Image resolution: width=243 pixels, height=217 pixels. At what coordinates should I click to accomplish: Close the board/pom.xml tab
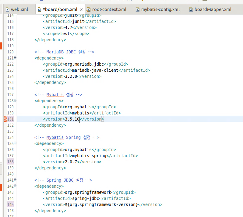point(81,10)
